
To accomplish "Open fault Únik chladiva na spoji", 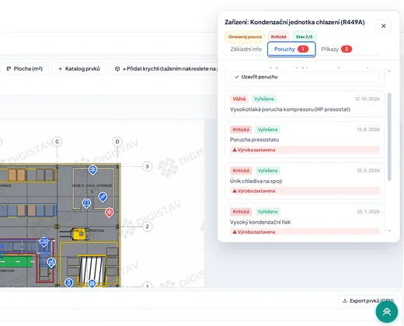I will tap(305, 181).
